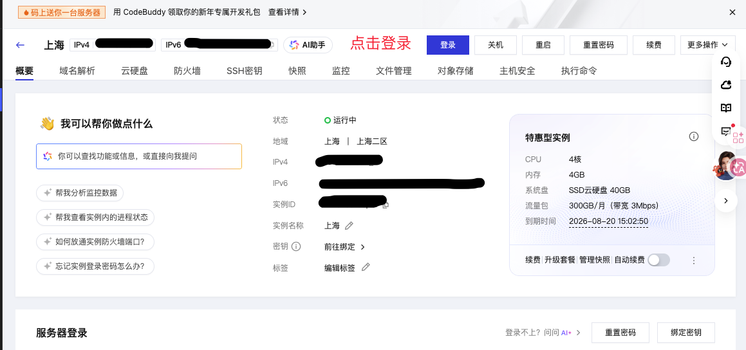Screen dimensions: 746x350
Task: Click the pencil icon beside 编辑标签
Action: click(x=366, y=267)
